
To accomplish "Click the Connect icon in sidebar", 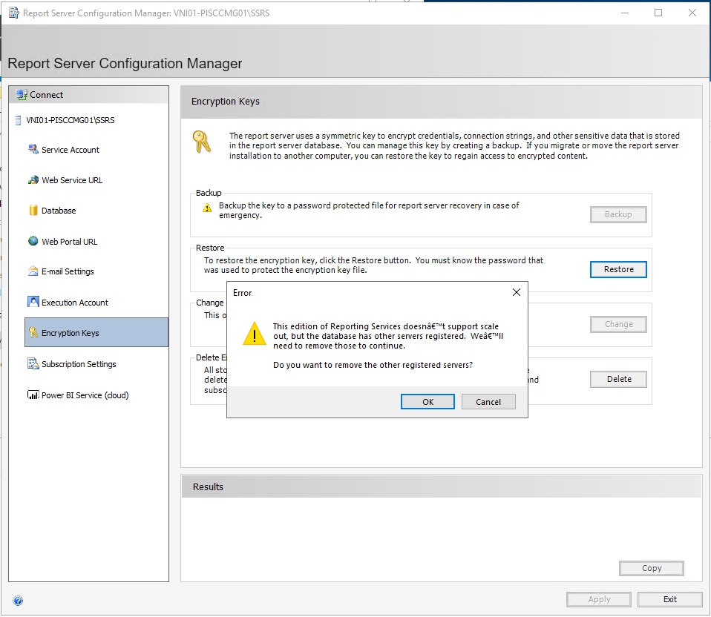I will click(22, 95).
